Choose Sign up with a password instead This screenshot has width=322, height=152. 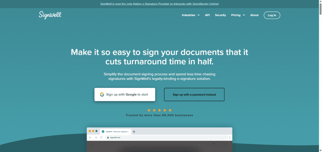point(194,94)
